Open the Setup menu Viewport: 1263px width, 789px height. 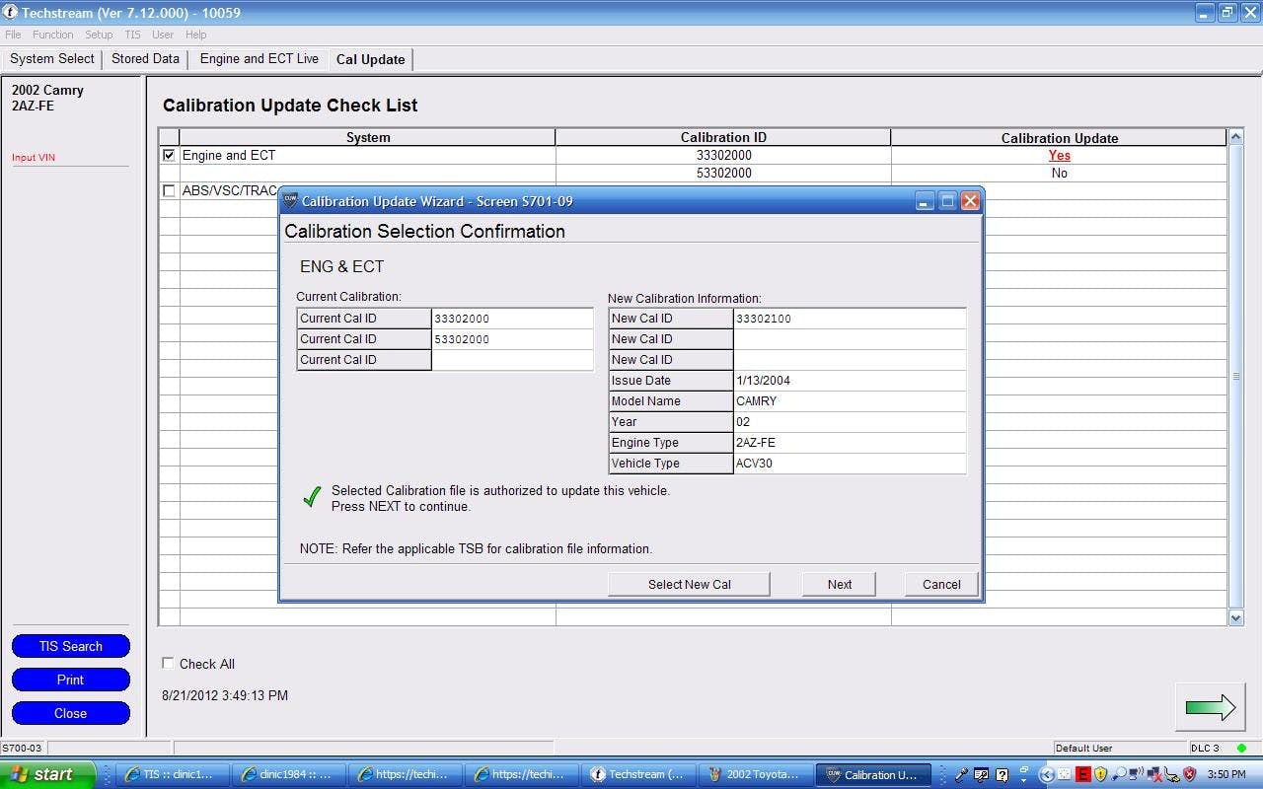point(98,34)
